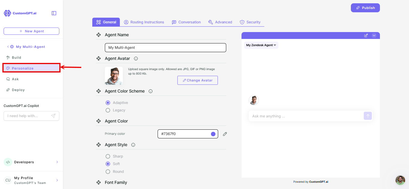Click the pencil icon next to primary color
Screen dimensions: 409x189
pyautogui.click(x=225, y=134)
